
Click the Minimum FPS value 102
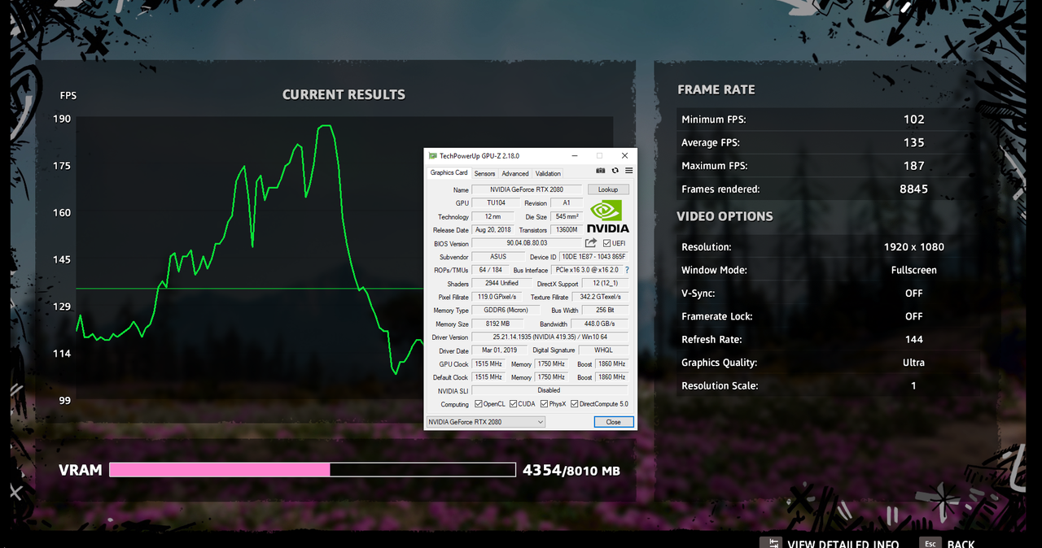913,120
